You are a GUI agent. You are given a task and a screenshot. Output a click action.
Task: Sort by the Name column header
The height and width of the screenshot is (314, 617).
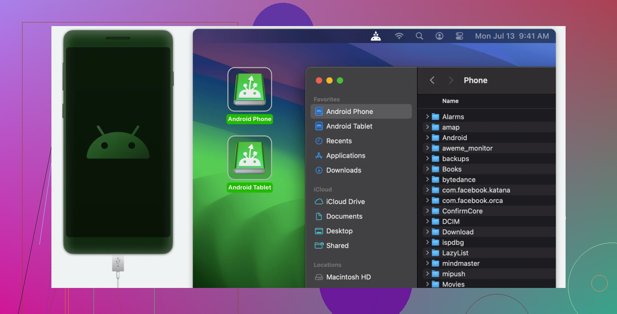click(450, 101)
